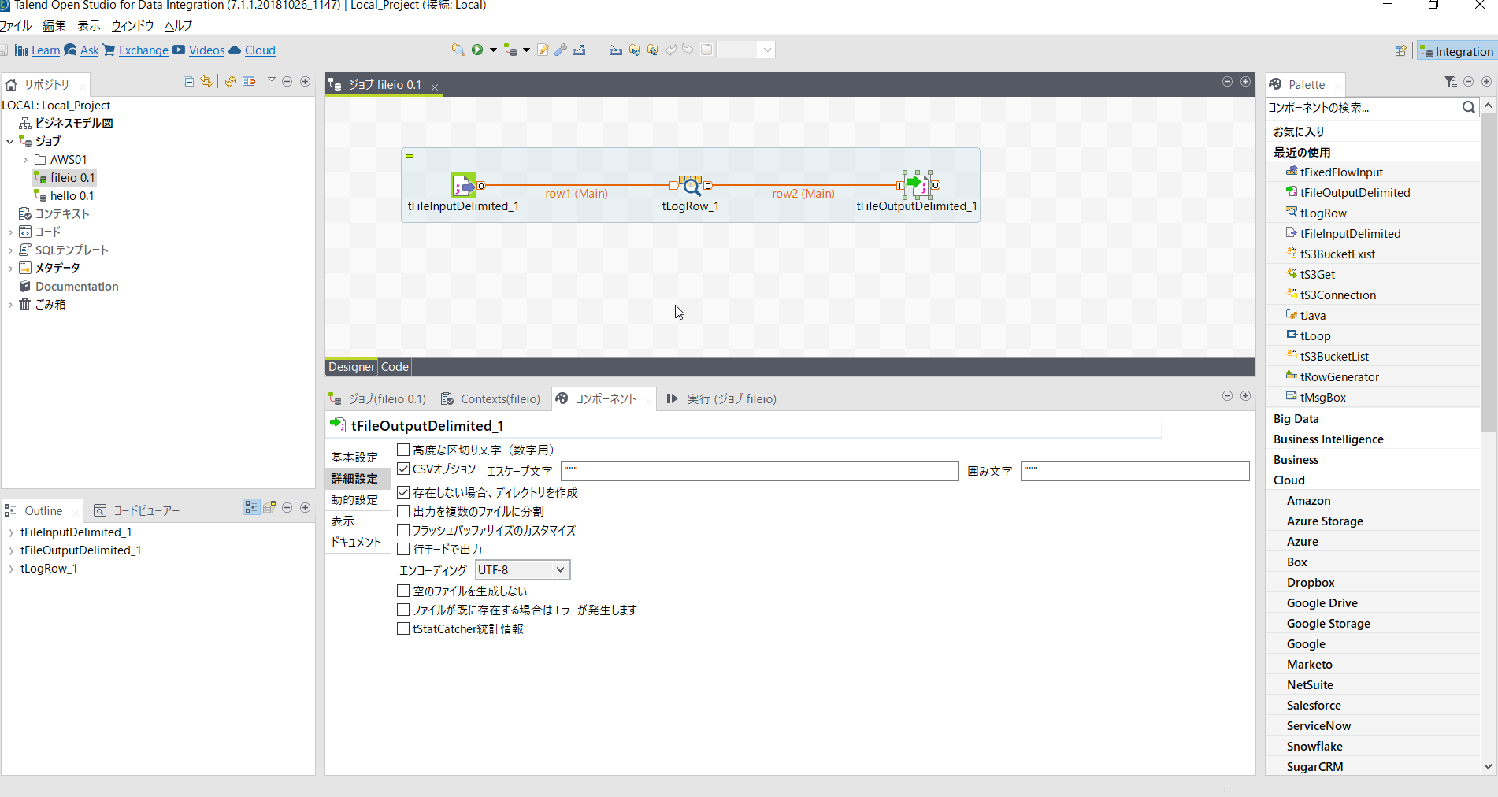This screenshot has height=797, width=1498.
Task: Select 基本設定 settings tab
Action: [x=354, y=458]
